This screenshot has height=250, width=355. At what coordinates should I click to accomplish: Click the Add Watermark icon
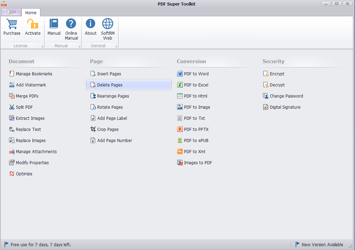coord(12,85)
